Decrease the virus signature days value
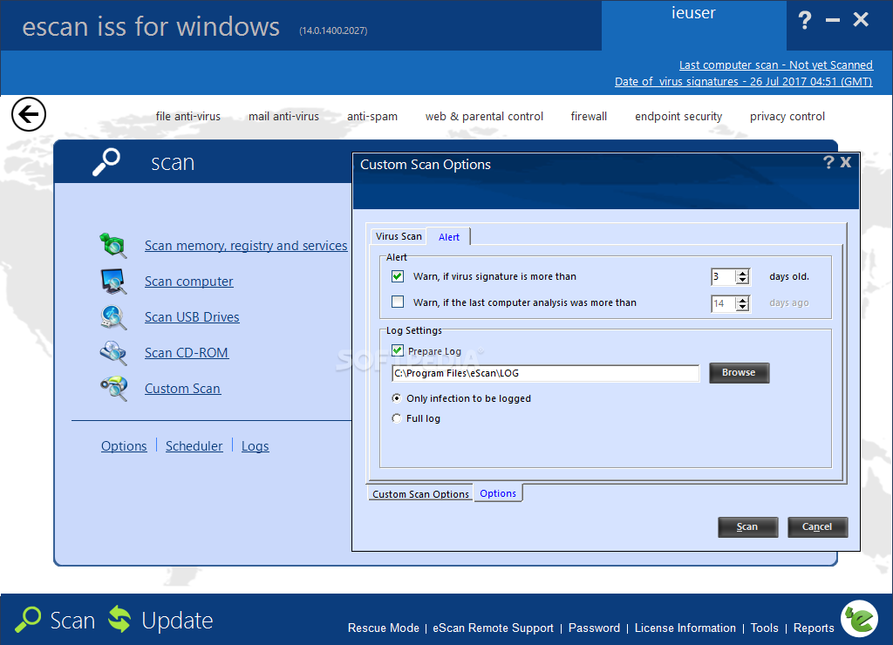The height and width of the screenshot is (645, 893). 742,280
